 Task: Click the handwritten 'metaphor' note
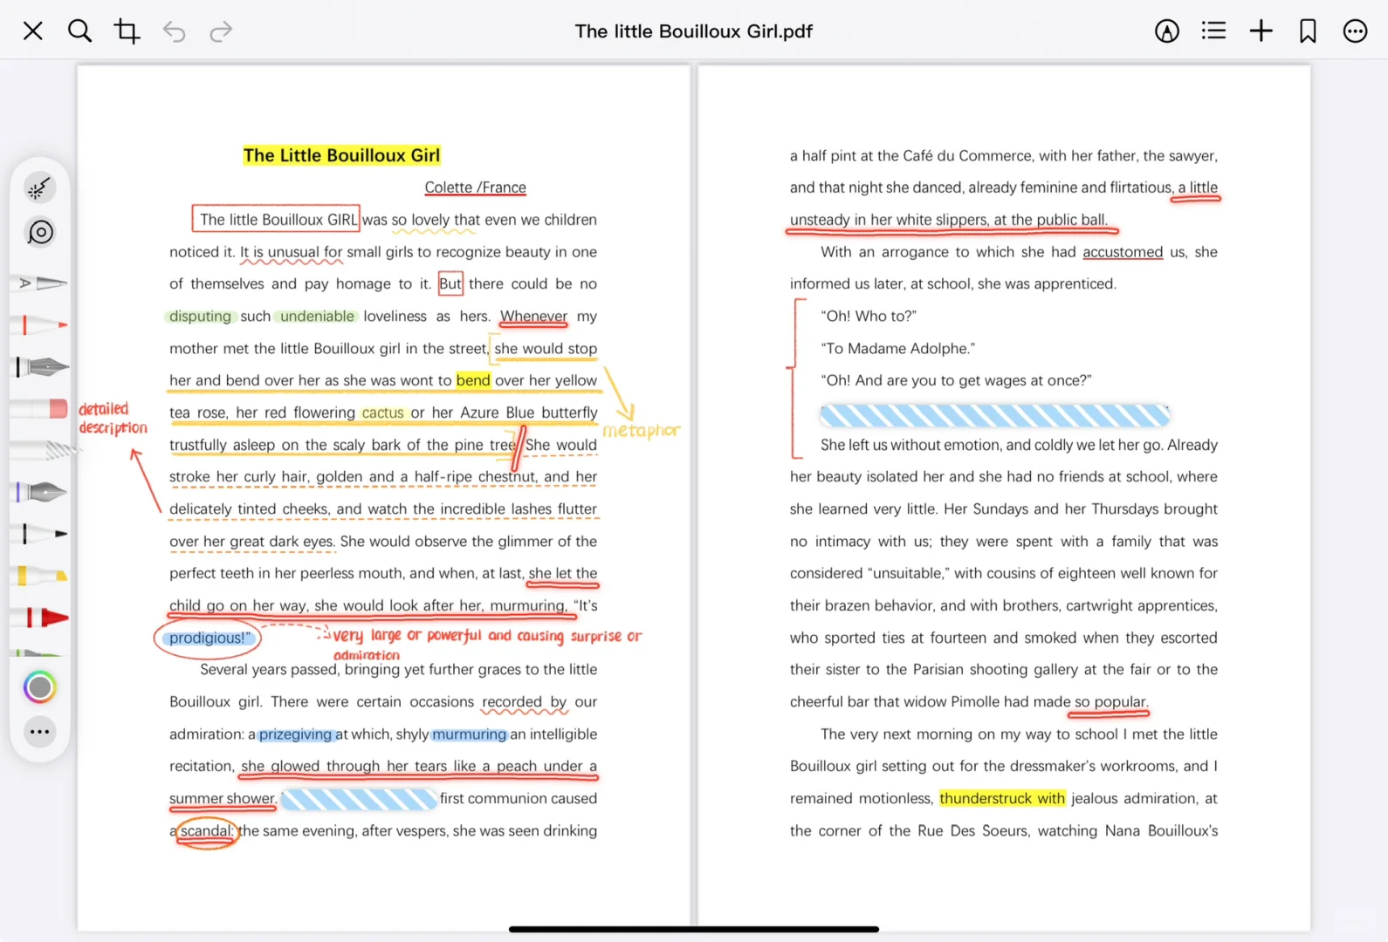pyautogui.click(x=641, y=431)
